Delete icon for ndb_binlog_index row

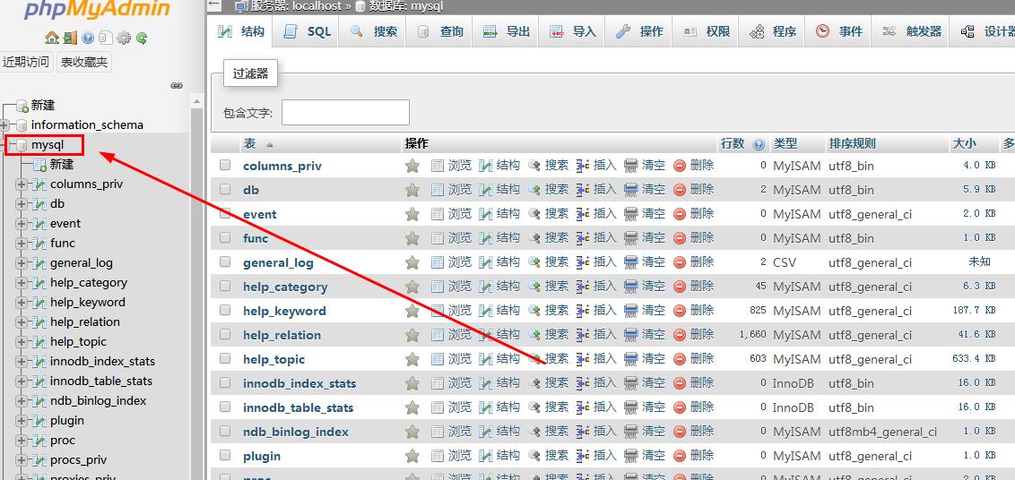(x=680, y=431)
